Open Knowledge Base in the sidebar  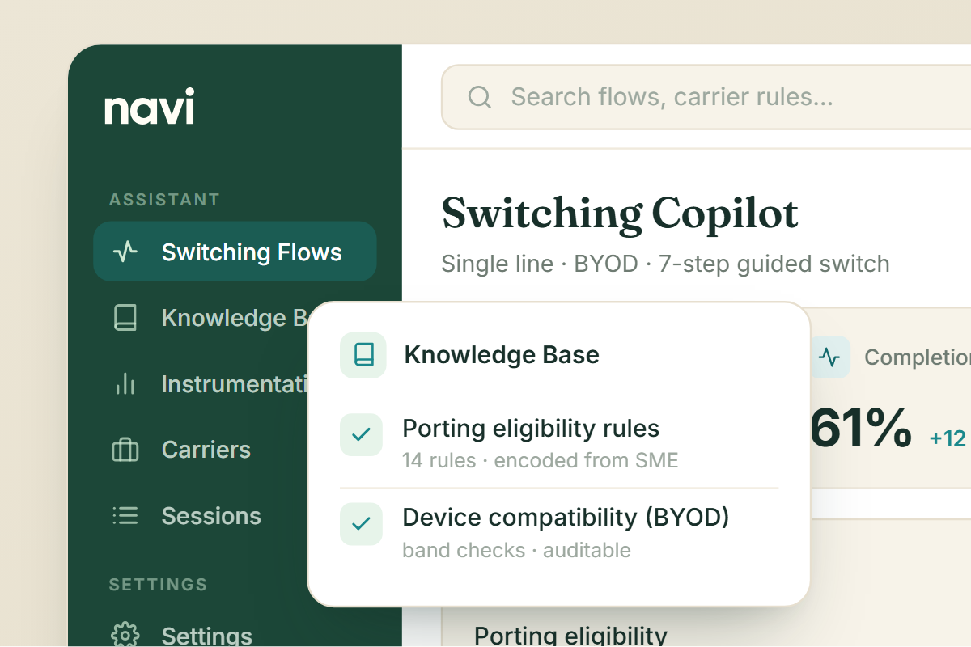click(x=201, y=318)
